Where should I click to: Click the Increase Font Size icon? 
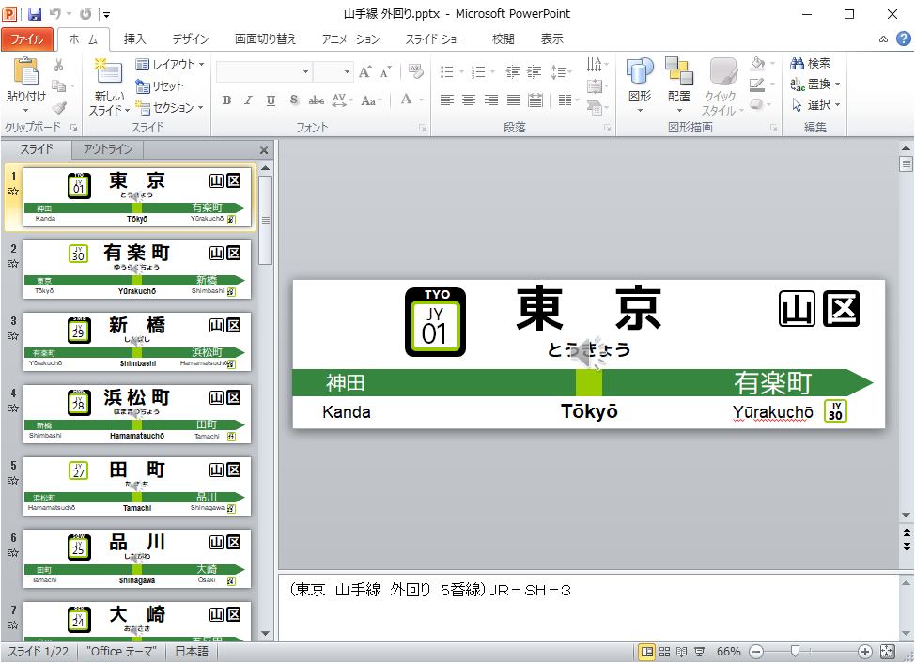click(365, 71)
